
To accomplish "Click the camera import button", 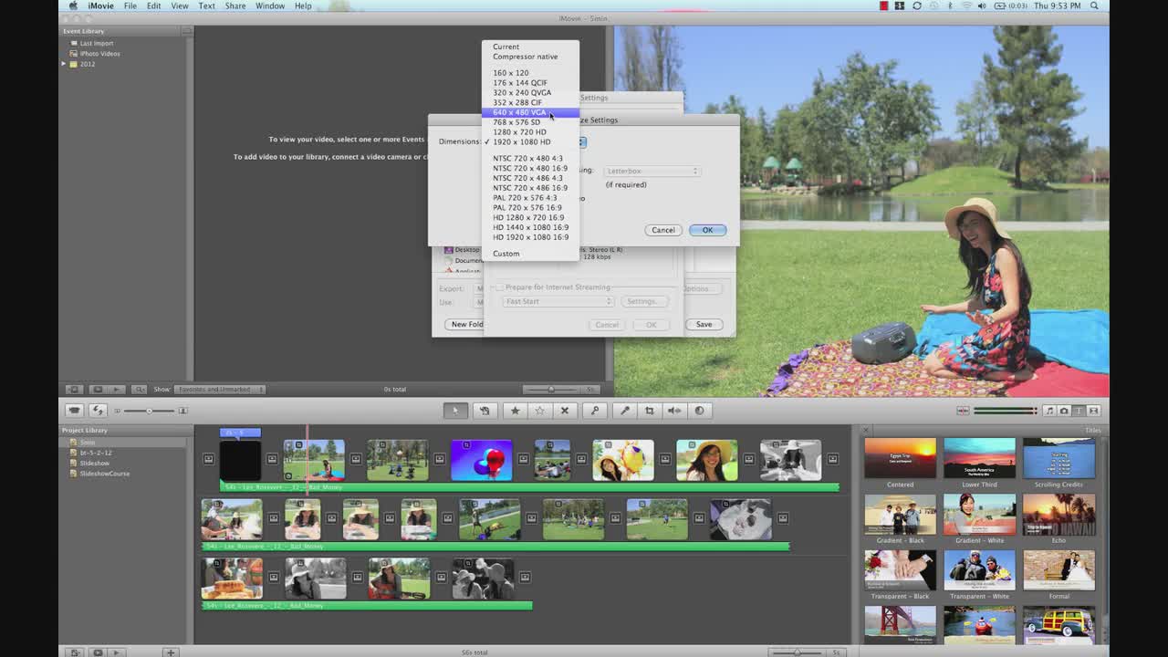I will pyautogui.click(x=75, y=411).
